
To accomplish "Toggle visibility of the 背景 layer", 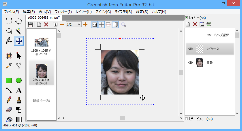I will coord(190,62).
